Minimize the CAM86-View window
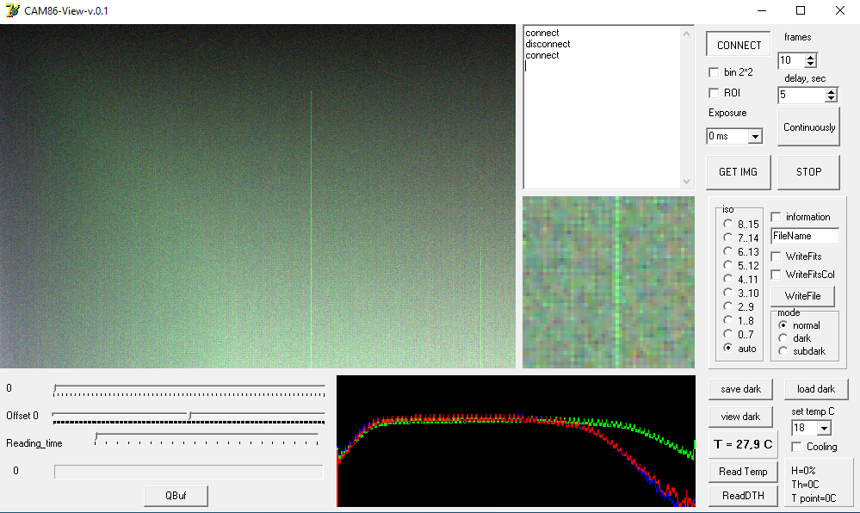The width and height of the screenshot is (860, 513). click(x=763, y=10)
